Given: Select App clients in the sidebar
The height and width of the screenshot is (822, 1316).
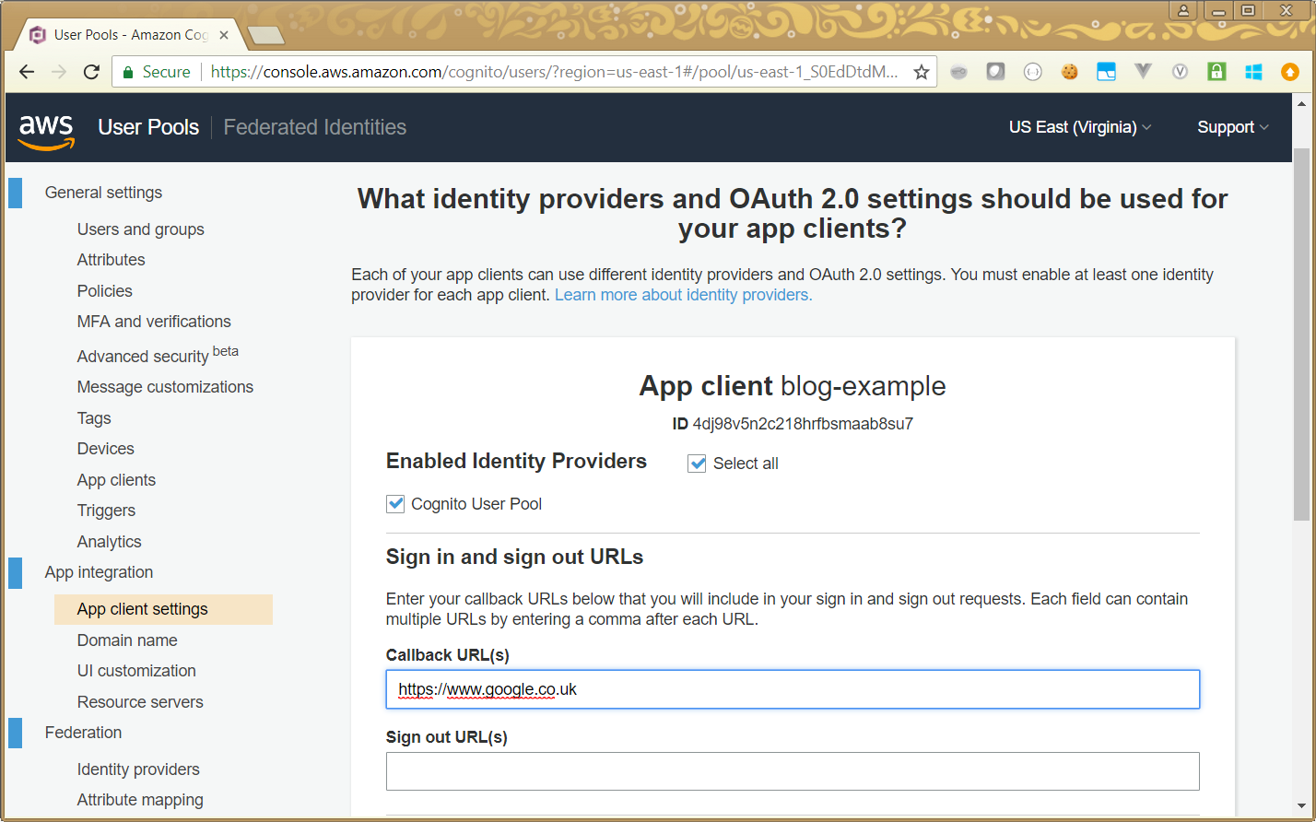Looking at the screenshot, I should (116, 480).
